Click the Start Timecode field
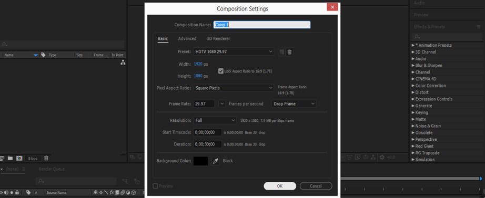485x198 pixels. [x=208, y=132]
